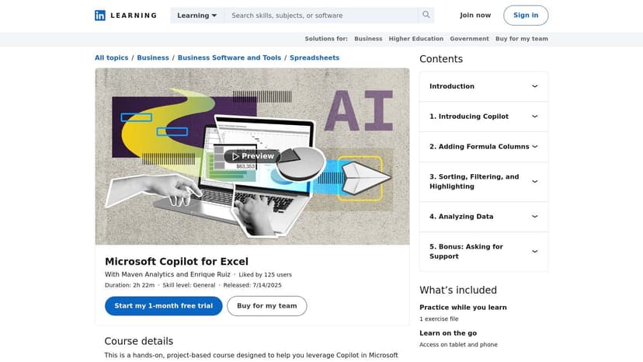This screenshot has width=643, height=362.
Task: Click Join now link
Action: (474, 16)
